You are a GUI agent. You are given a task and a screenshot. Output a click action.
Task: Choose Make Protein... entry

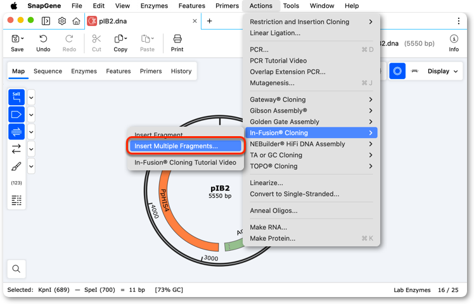(x=311, y=238)
